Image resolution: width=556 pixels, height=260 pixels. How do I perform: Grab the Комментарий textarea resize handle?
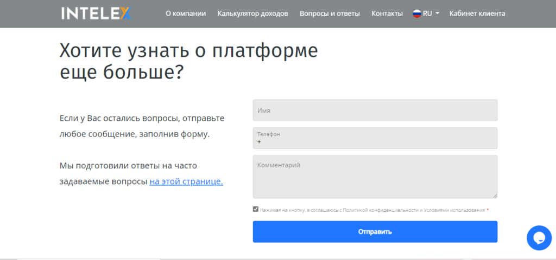point(495,196)
